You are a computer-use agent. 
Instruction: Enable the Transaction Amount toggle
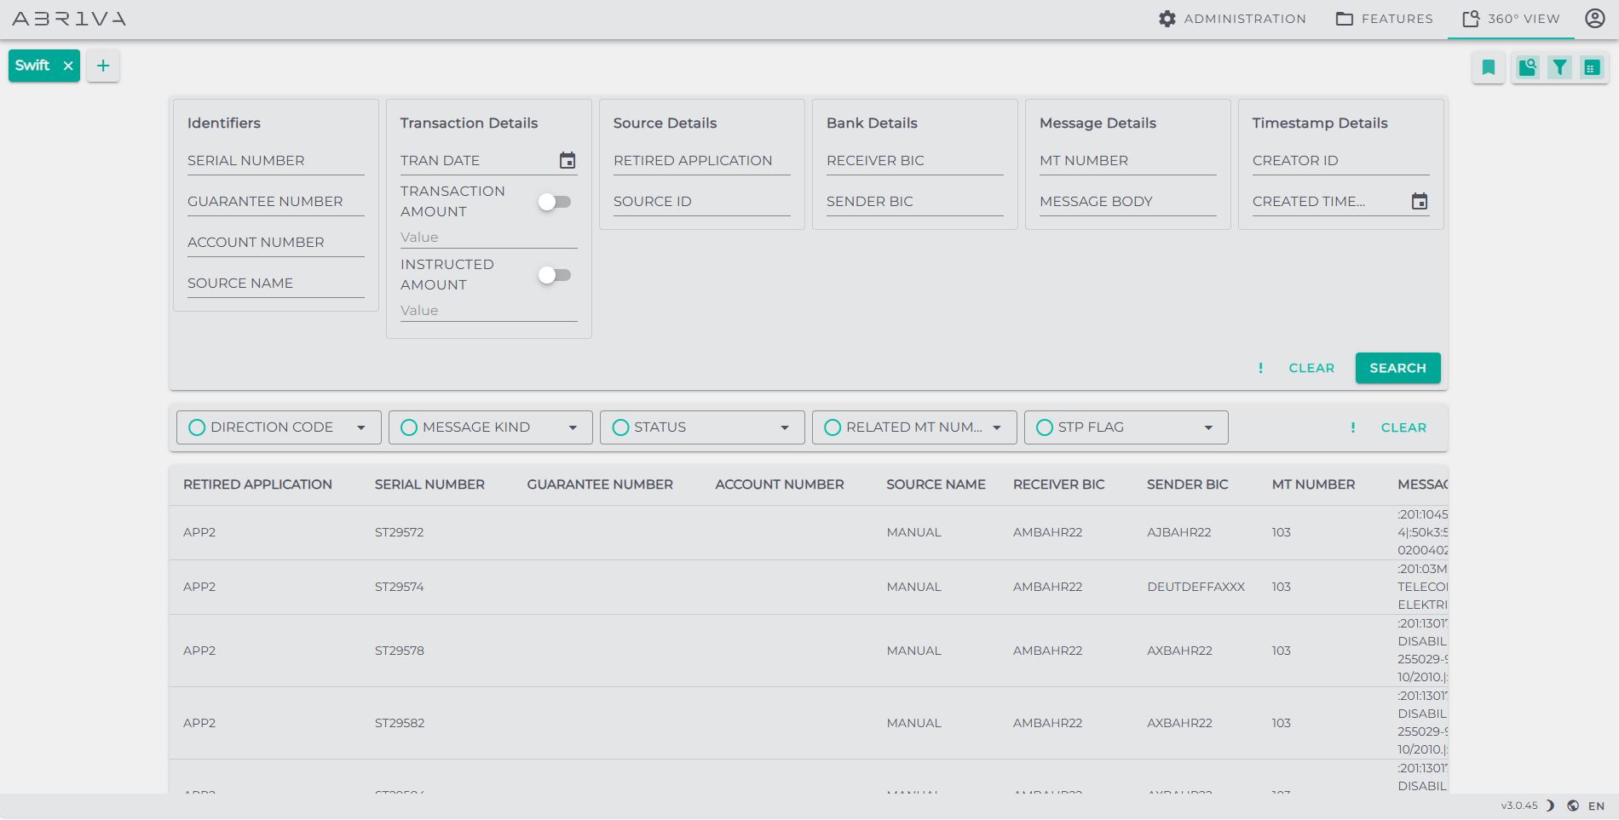[554, 202]
